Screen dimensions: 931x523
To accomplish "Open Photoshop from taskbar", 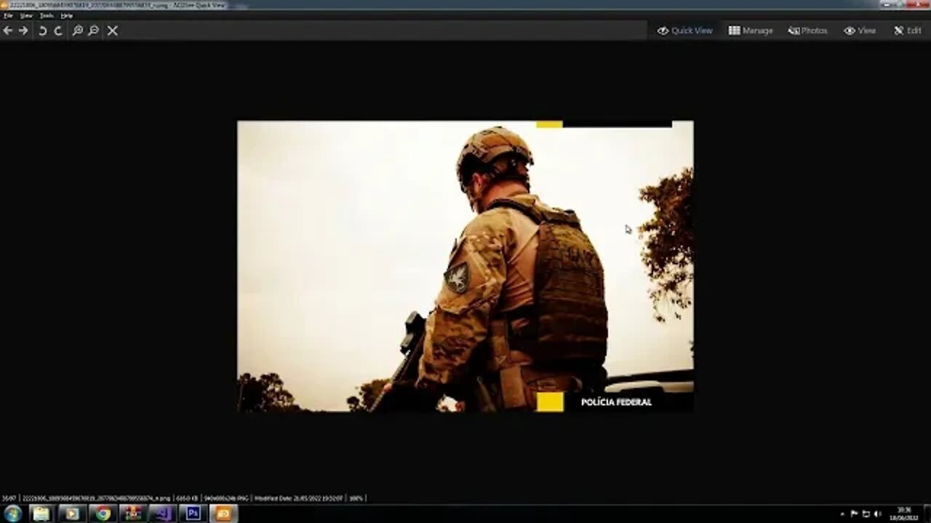I will 193,514.
